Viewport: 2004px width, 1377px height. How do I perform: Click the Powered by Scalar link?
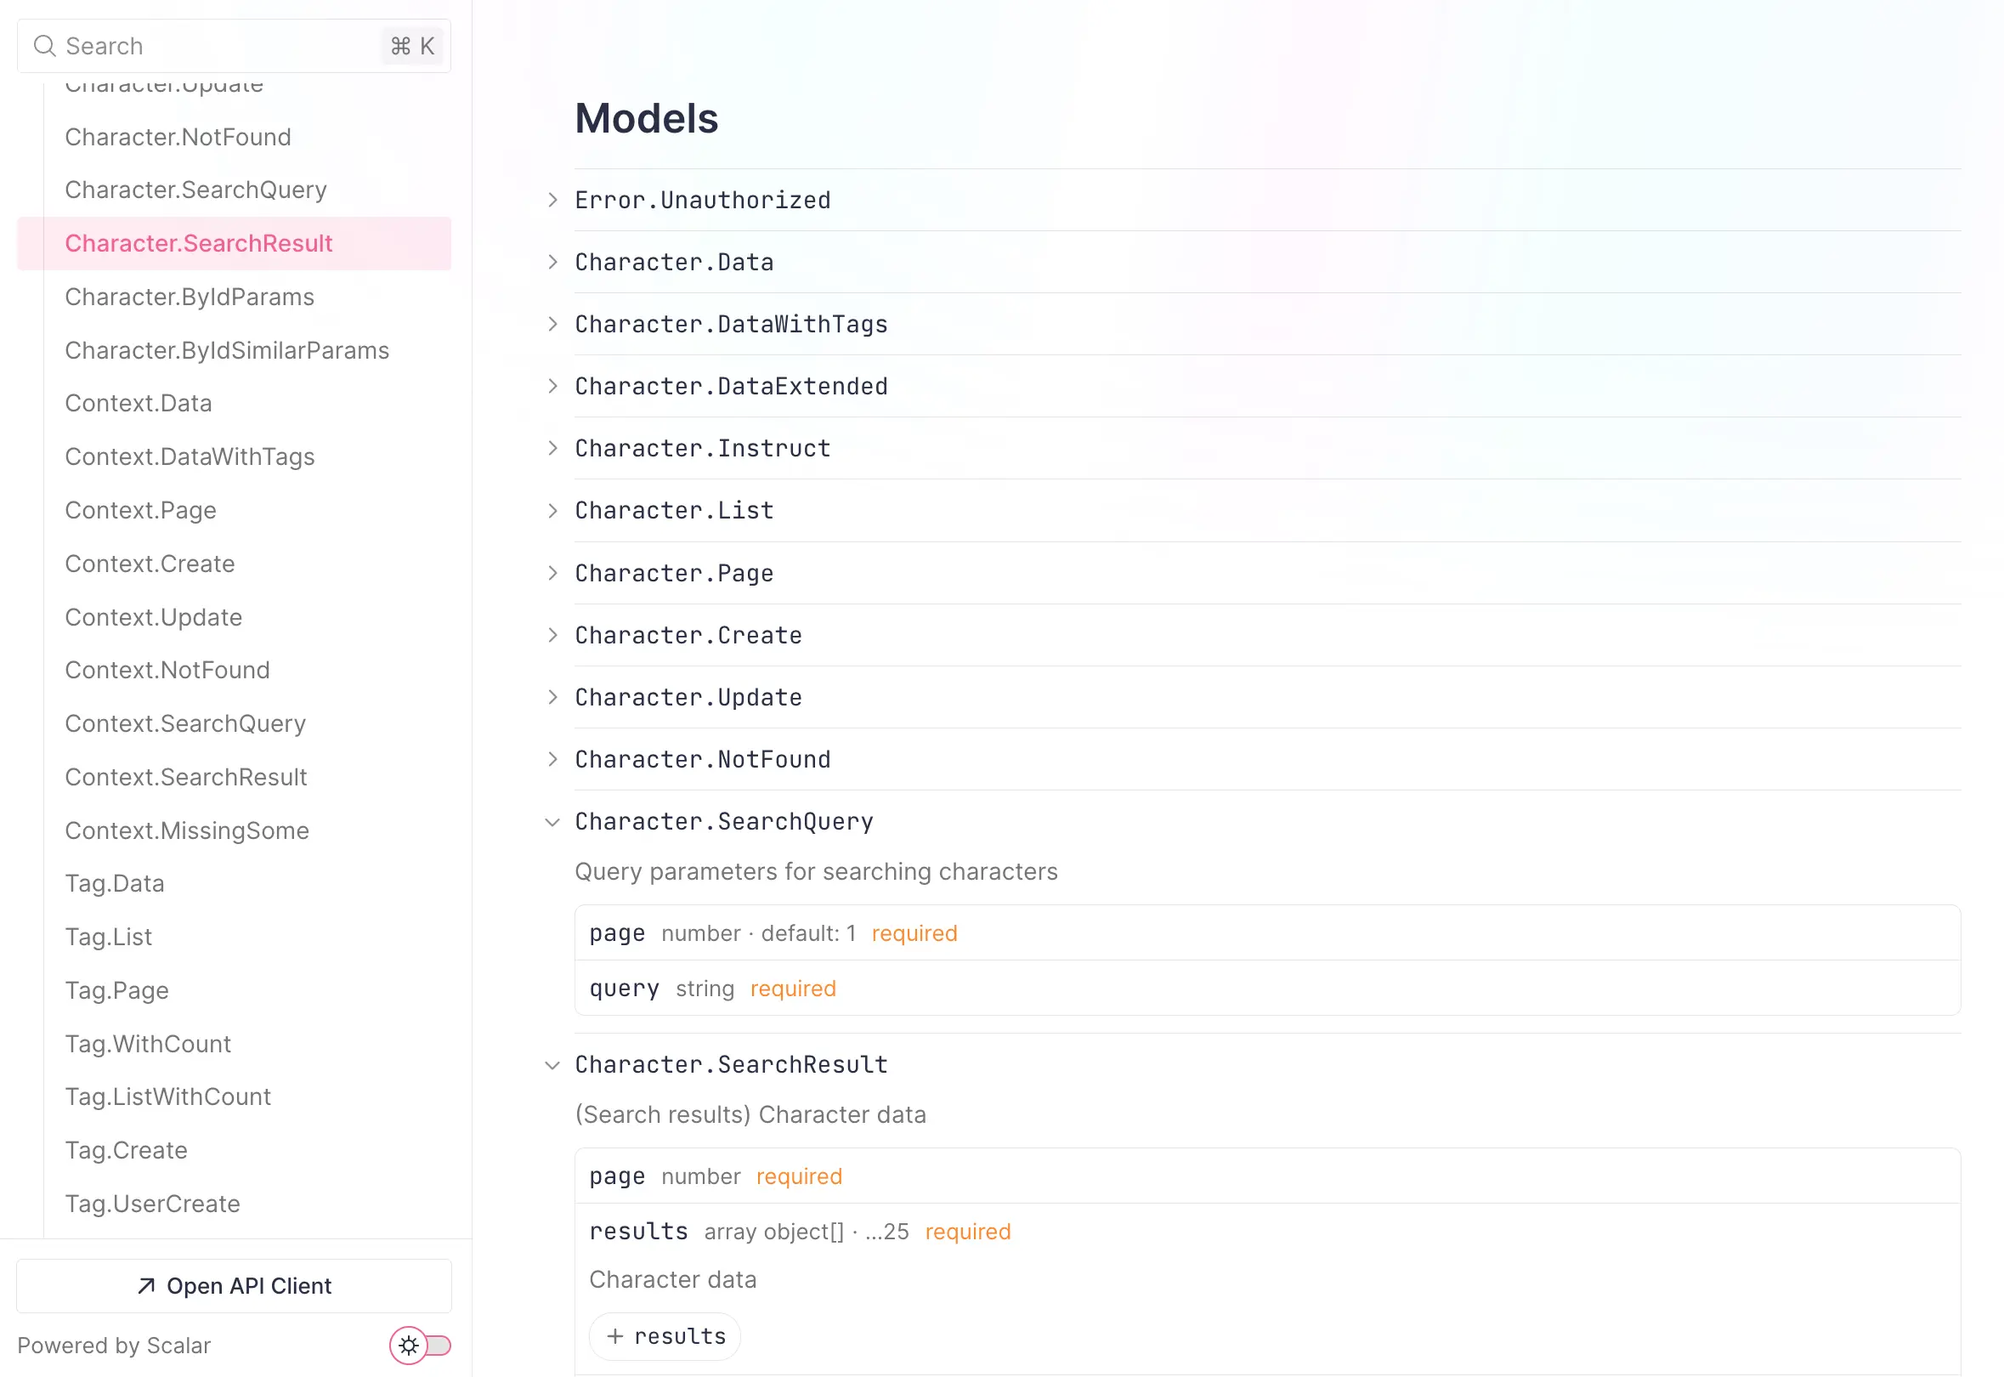[114, 1345]
